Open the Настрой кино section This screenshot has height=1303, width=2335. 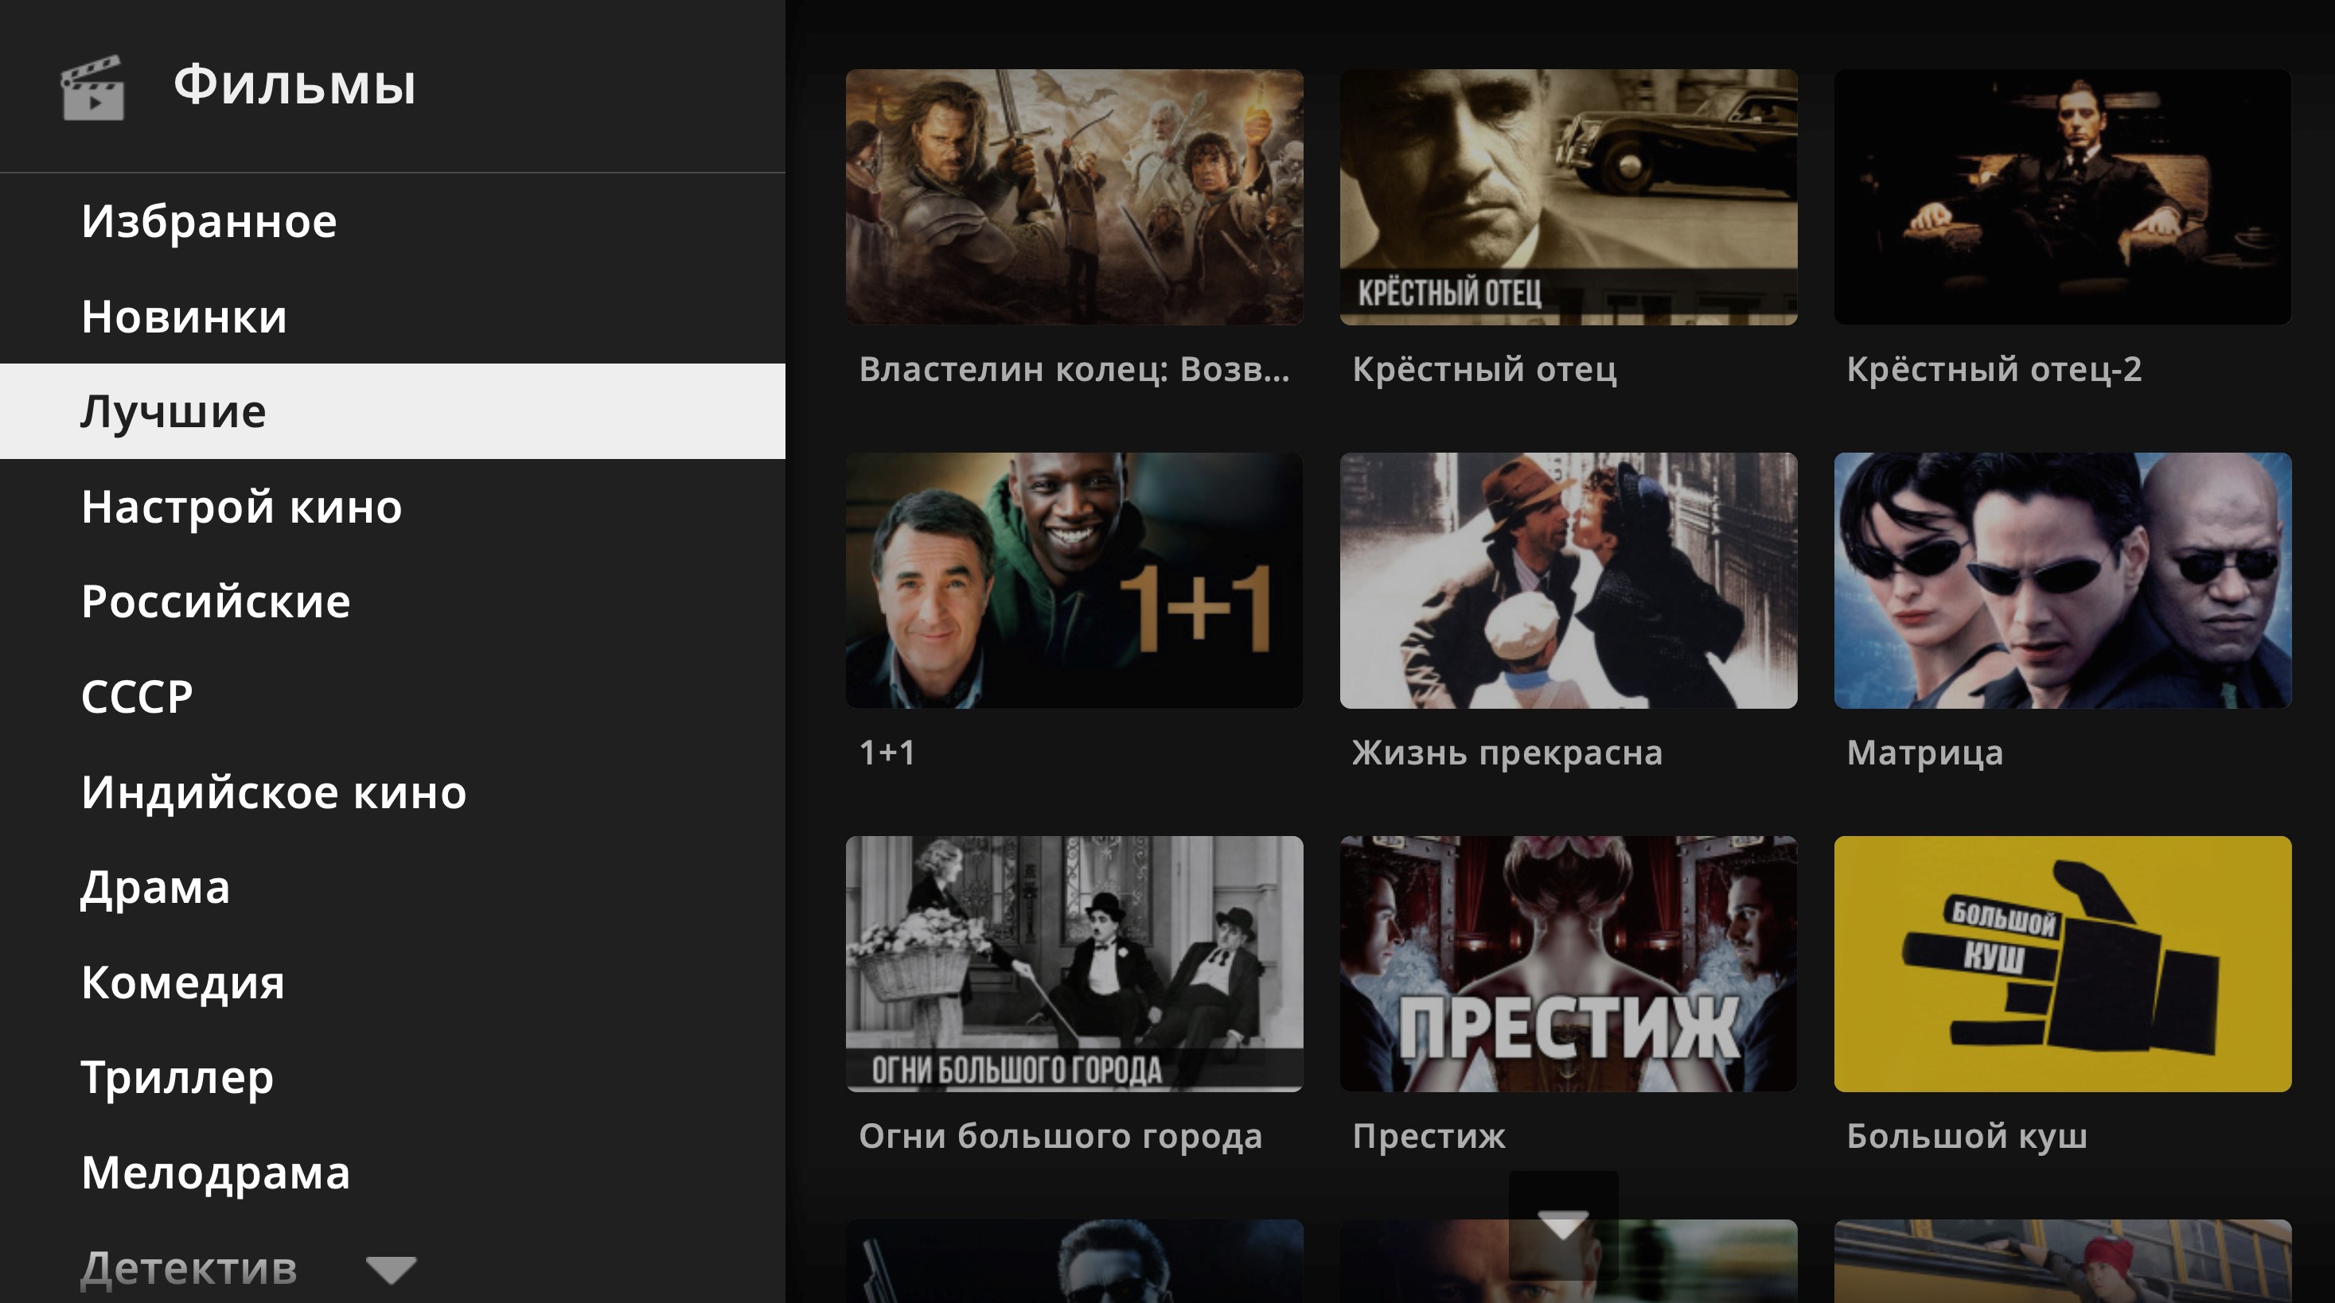[x=392, y=507]
